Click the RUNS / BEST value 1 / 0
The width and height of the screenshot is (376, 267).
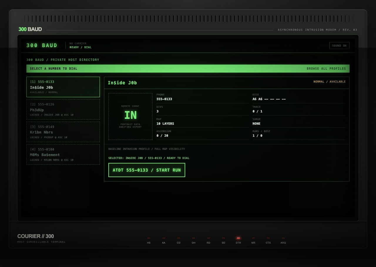point(257,136)
